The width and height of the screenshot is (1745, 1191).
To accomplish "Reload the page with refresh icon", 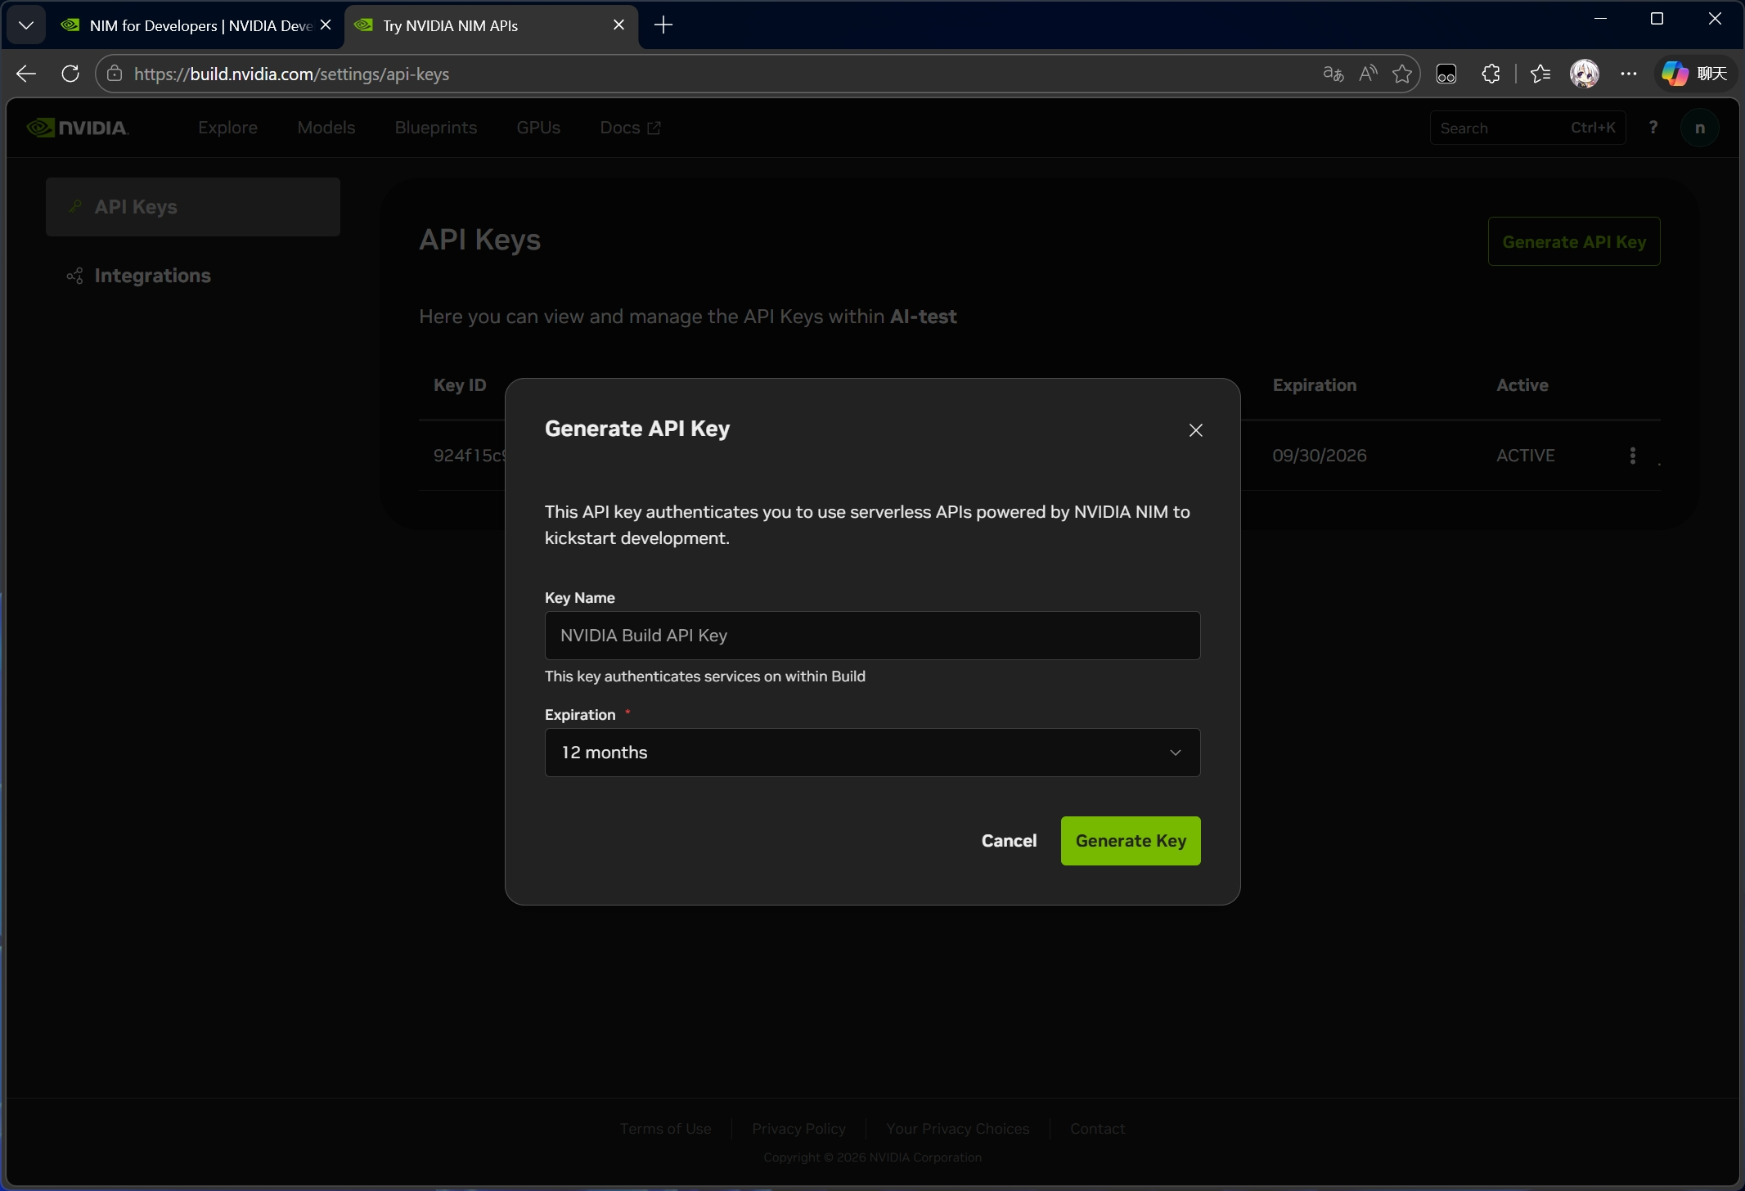I will pyautogui.click(x=70, y=74).
